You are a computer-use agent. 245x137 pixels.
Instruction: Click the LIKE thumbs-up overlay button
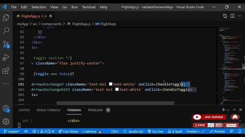204,125
